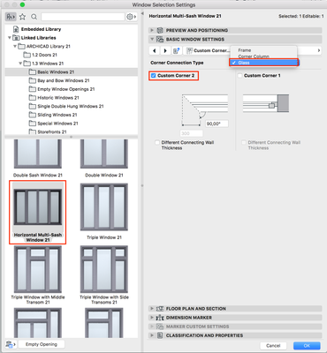
Task: Click the 300 dimension field
Action: pos(191,133)
